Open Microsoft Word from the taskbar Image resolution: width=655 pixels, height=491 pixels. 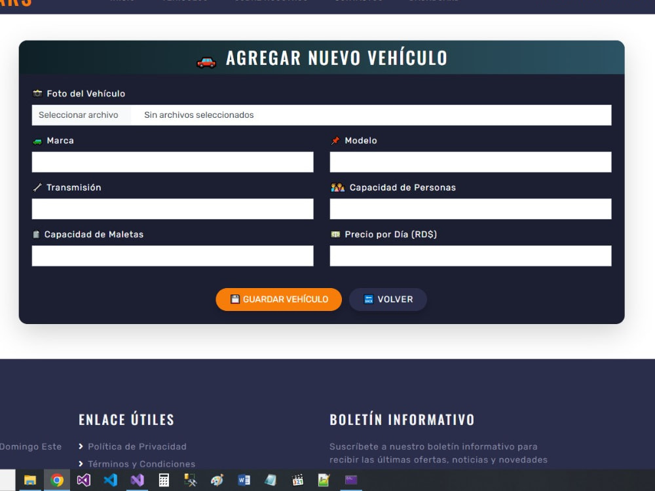[244, 480]
